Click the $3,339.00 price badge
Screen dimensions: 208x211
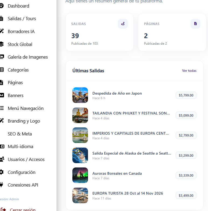click(186, 176)
